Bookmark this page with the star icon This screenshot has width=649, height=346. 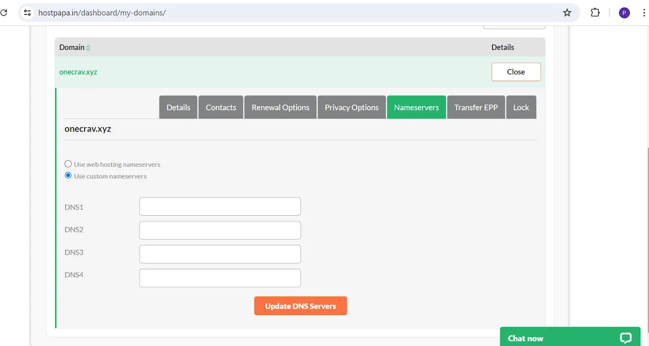(567, 13)
